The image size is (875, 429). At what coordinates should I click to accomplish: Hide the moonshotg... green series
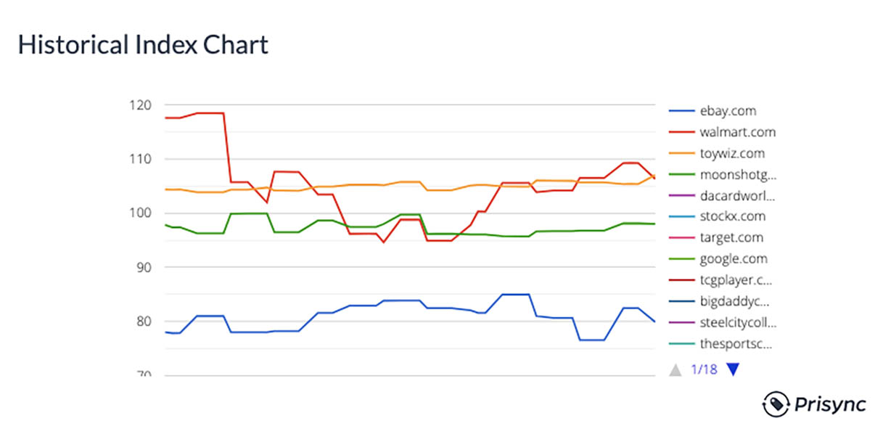point(738,174)
